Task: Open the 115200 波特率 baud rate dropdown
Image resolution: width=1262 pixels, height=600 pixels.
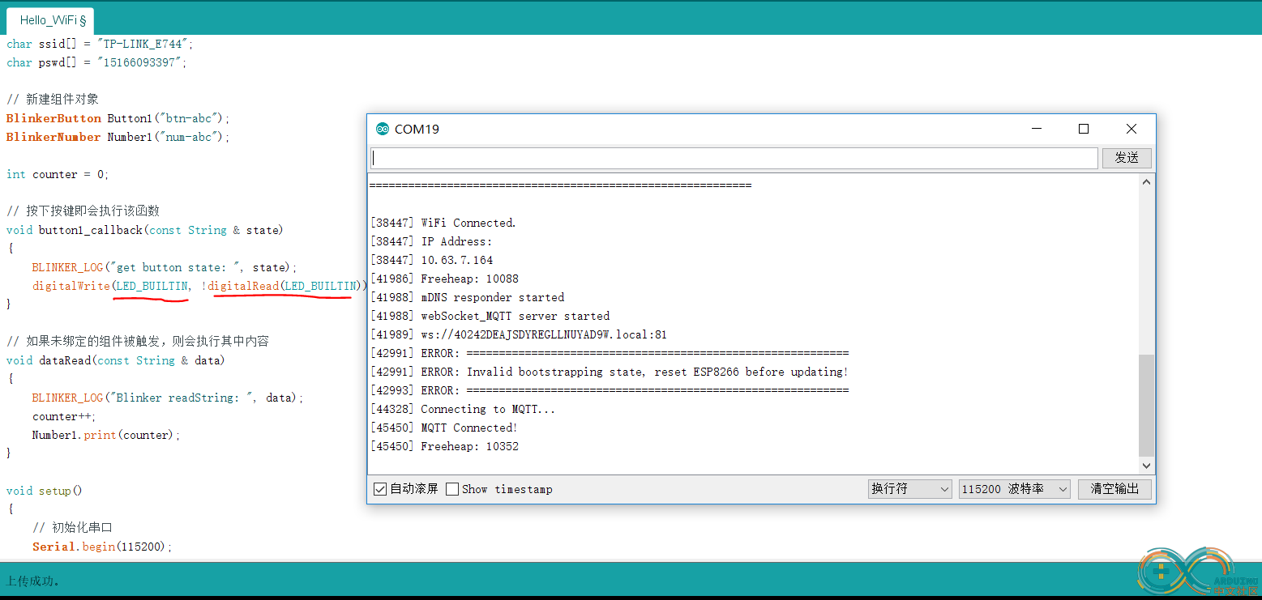Action: point(1015,489)
